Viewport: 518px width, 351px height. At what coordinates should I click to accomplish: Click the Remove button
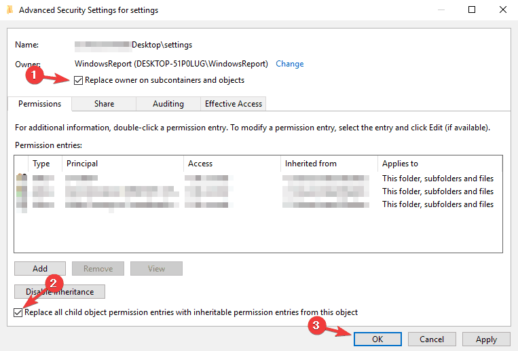(98, 268)
